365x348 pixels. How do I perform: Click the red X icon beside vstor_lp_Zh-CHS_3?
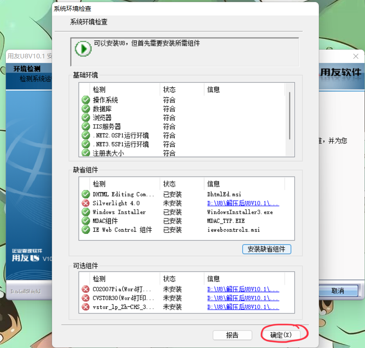pyautogui.click(x=86, y=307)
